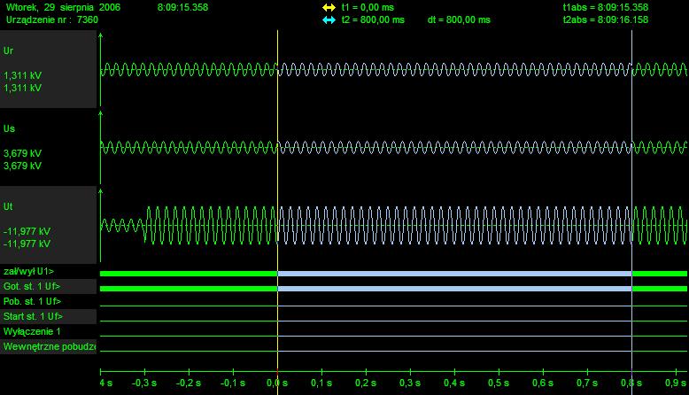689x395 pixels.
Task: Click the Start st. 1 Uf> signal label
Action: (x=33, y=316)
